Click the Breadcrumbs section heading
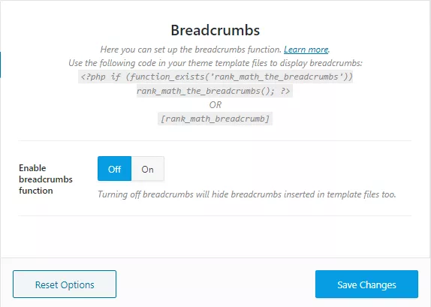Screen dimensions: 431x307 point(215,30)
